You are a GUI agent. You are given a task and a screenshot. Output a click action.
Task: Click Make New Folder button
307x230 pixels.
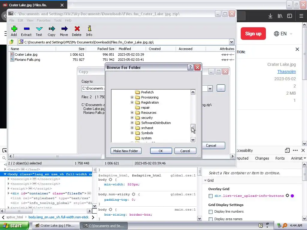tap(126, 151)
